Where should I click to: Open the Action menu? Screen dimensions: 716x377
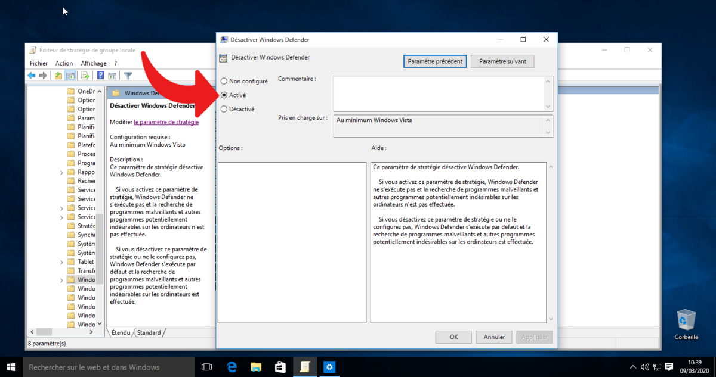click(64, 63)
